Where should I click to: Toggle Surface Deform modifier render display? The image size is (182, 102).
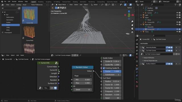[x=171, y=64]
